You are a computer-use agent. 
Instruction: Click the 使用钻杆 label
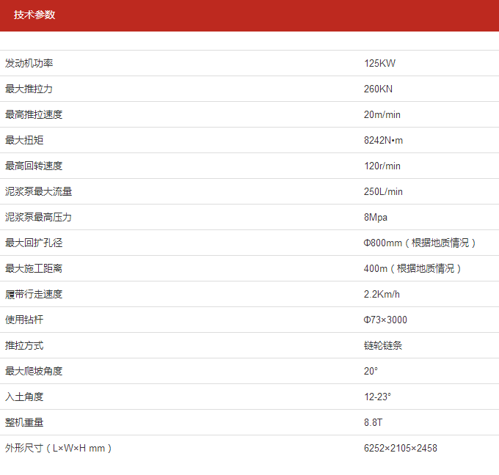(24, 320)
